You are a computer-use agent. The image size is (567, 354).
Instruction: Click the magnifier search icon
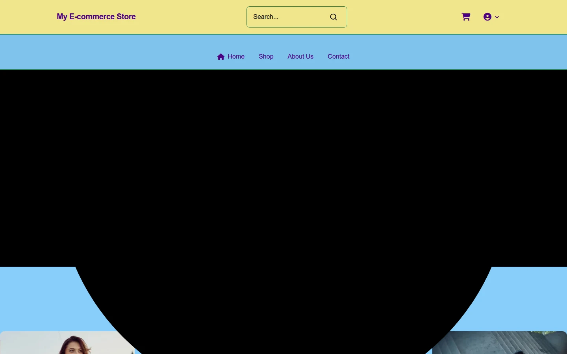click(334, 17)
